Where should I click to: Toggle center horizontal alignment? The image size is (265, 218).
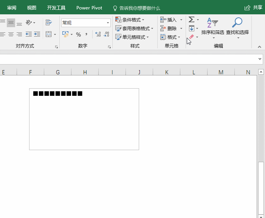click(x=11, y=34)
